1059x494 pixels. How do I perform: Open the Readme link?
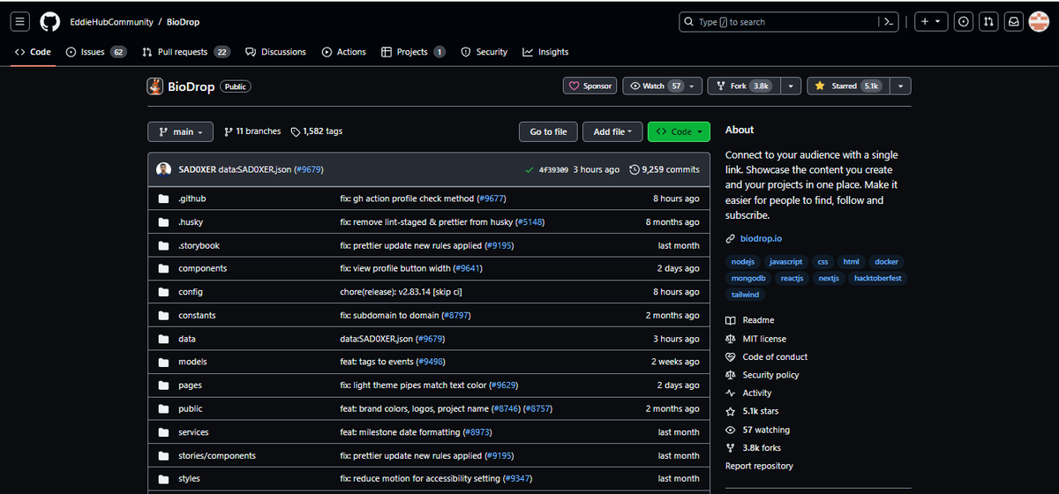(x=749, y=320)
